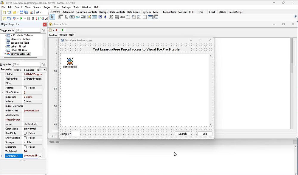Click the Step Into debug icon
298x175 pixels.
click(38, 18)
